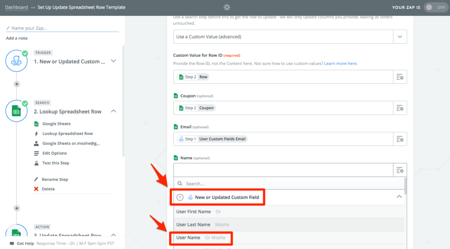Select User First Name option
Image resolution: width=450 pixels, height=249 pixels.
[x=193, y=212]
